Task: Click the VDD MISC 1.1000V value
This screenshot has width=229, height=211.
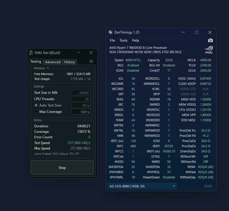Action: [x=206, y=120]
